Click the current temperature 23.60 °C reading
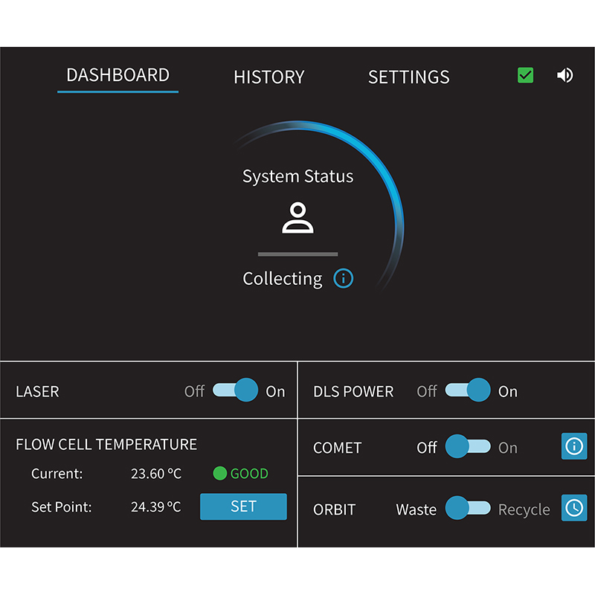Viewport: 595px width, 595px height. [x=156, y=474]
